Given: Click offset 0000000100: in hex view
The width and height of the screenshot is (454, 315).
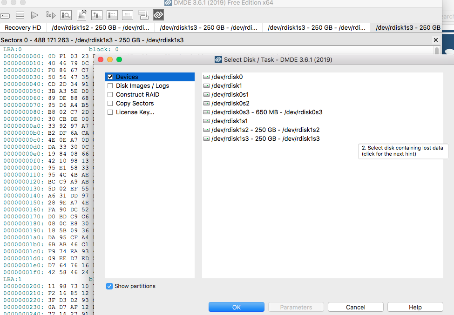Looking at the screenshot, I should click(24, 168).
